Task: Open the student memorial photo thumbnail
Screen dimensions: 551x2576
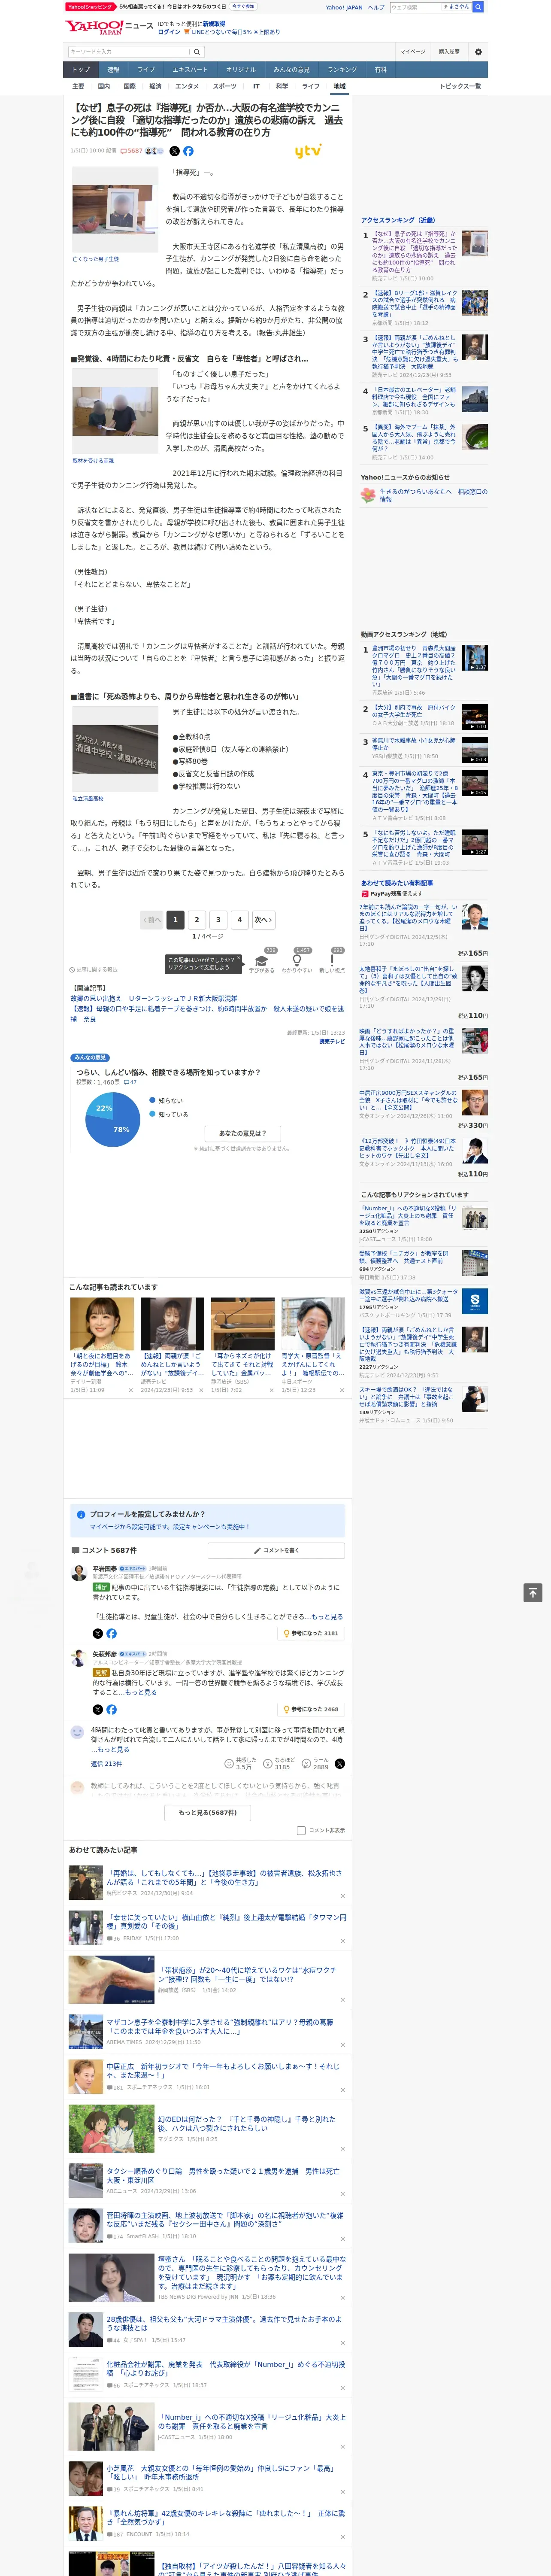Action: [x=115, y=210]
